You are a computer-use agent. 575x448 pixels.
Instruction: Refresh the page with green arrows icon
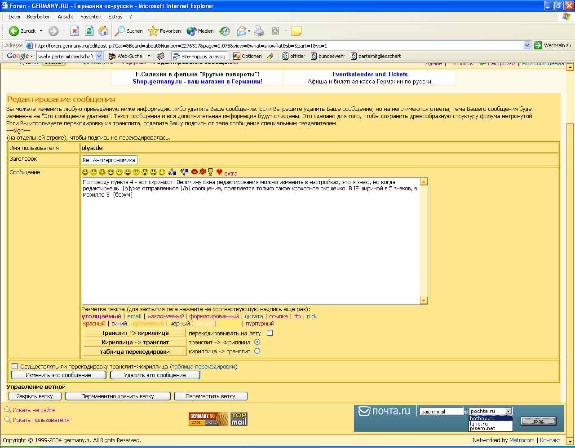(89, 31)
